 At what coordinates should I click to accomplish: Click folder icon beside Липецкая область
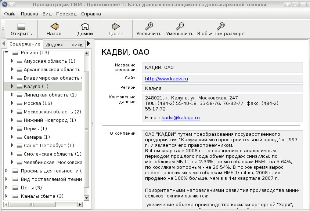tap(19, 95)
